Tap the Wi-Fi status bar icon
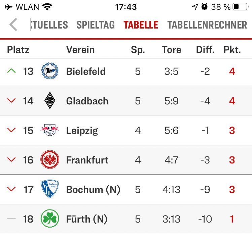252x238 pixels. coord(48,7)
